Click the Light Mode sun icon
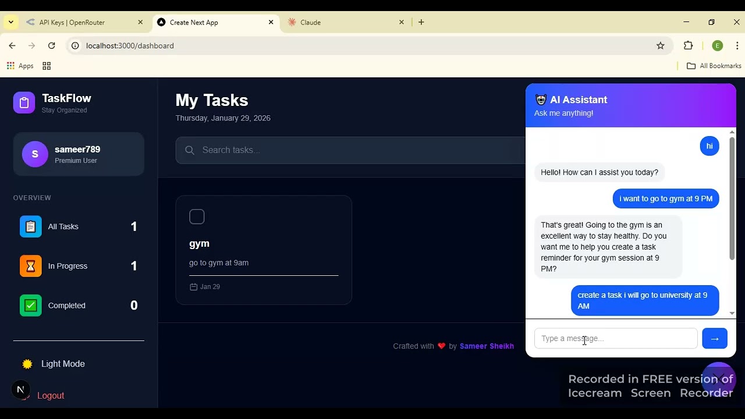745x419 pixels. click(27, 364)
